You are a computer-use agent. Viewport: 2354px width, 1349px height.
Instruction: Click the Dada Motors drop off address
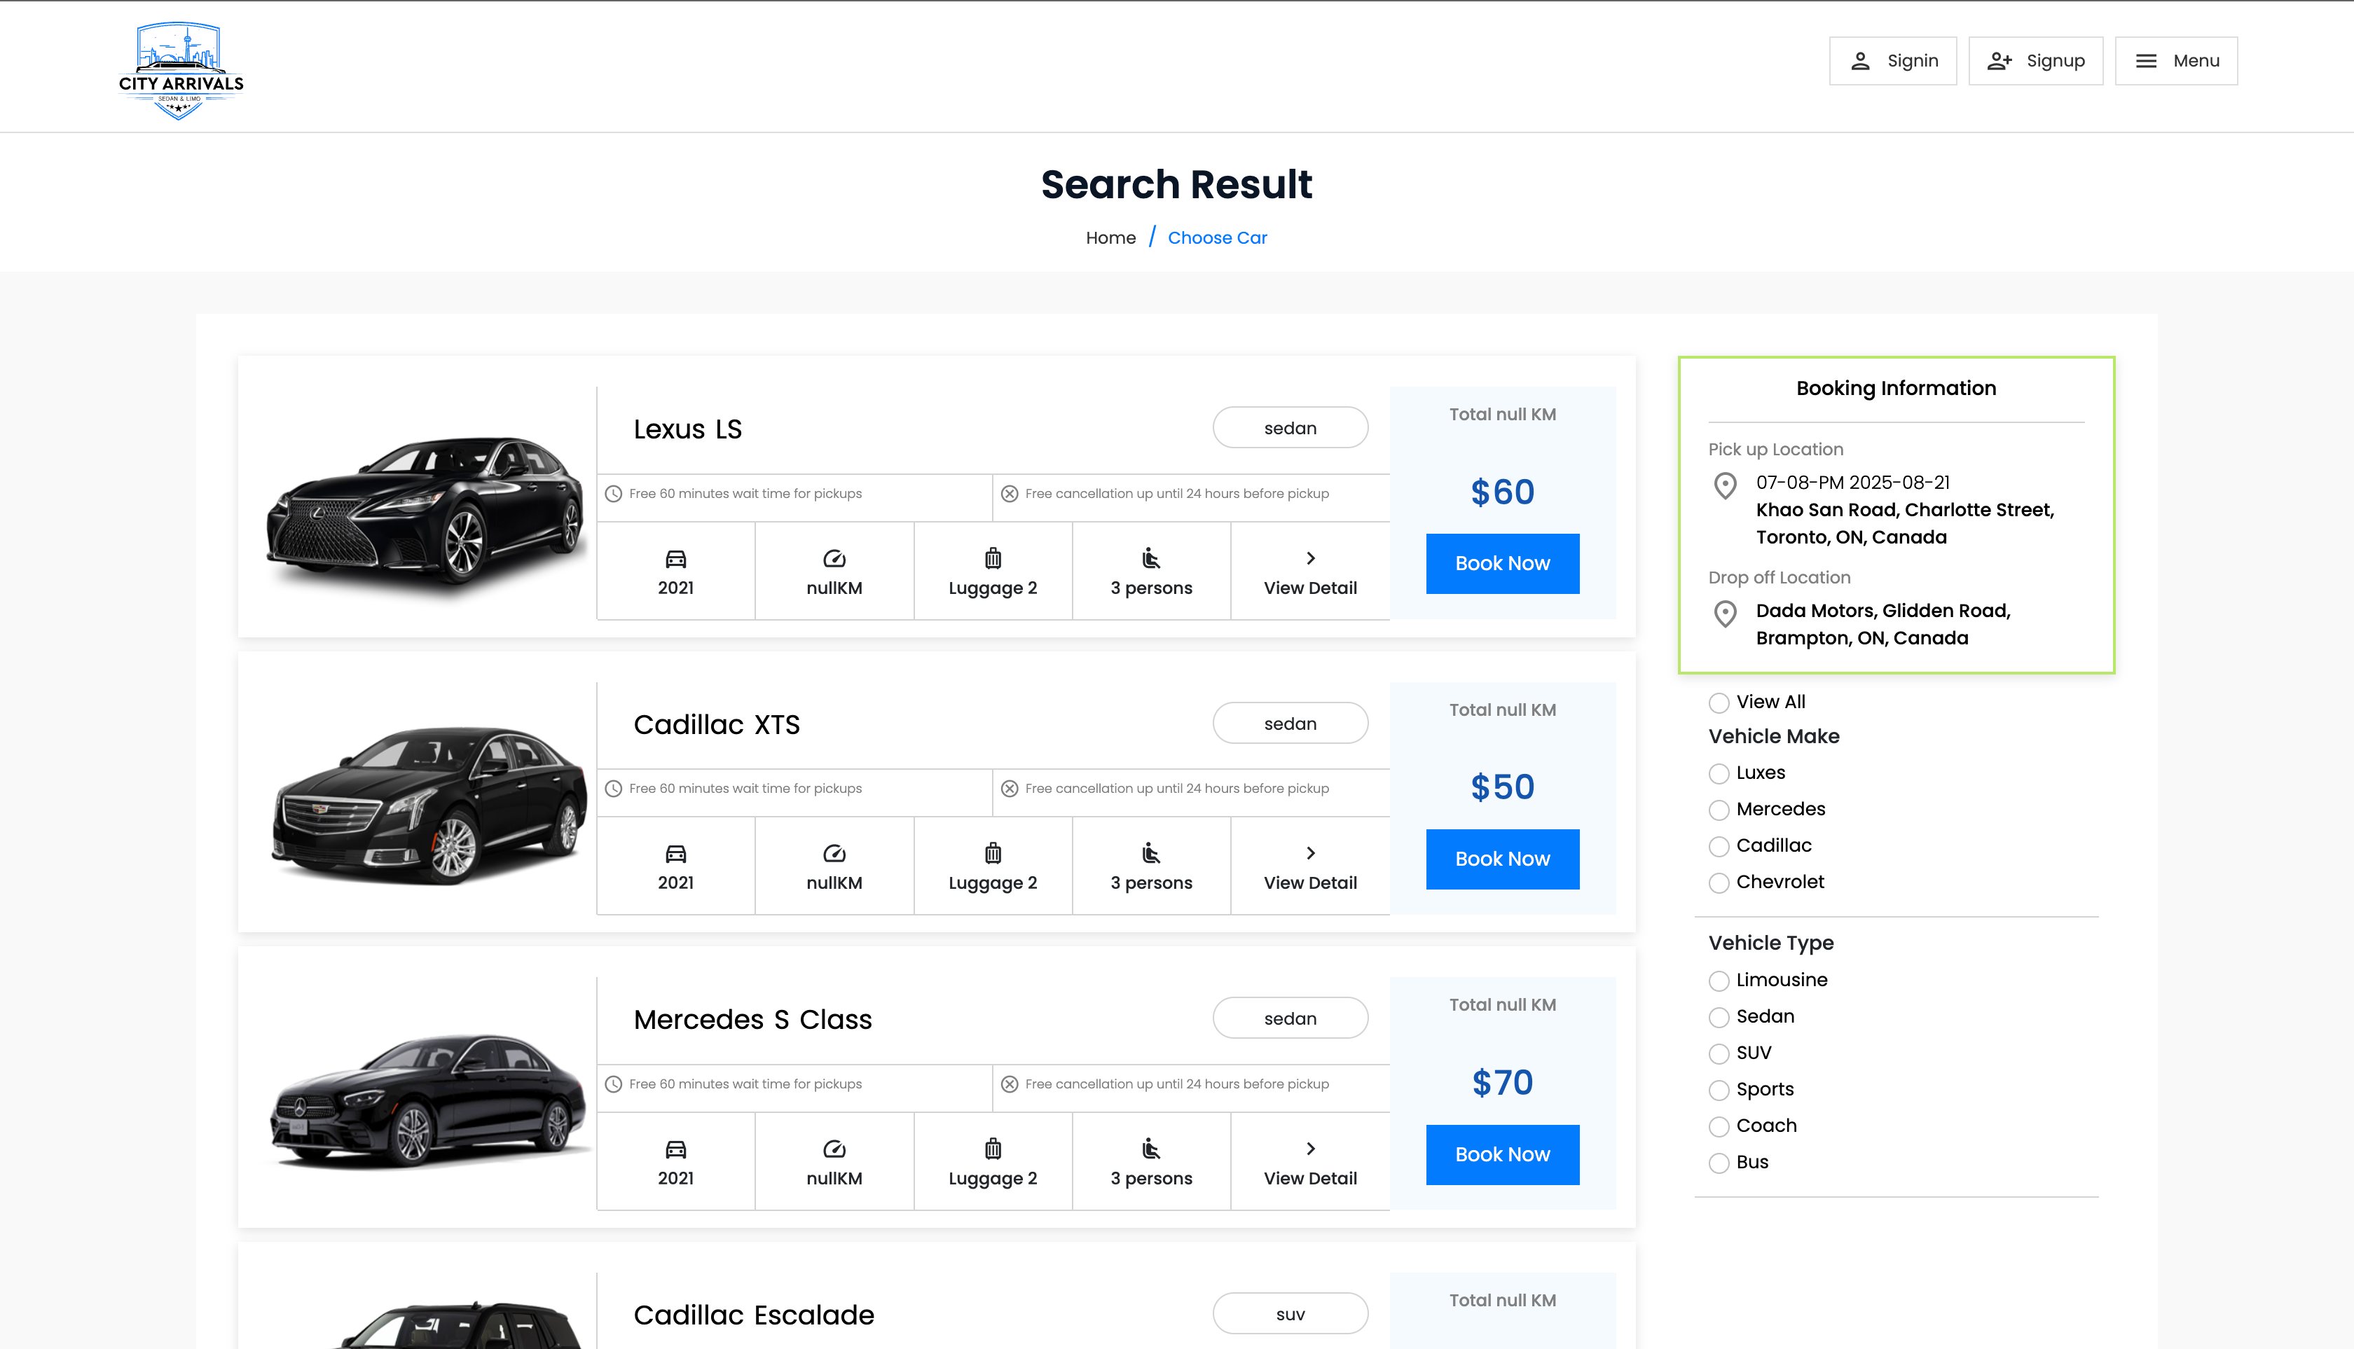pyautogui.click(x=1883, y=625)
